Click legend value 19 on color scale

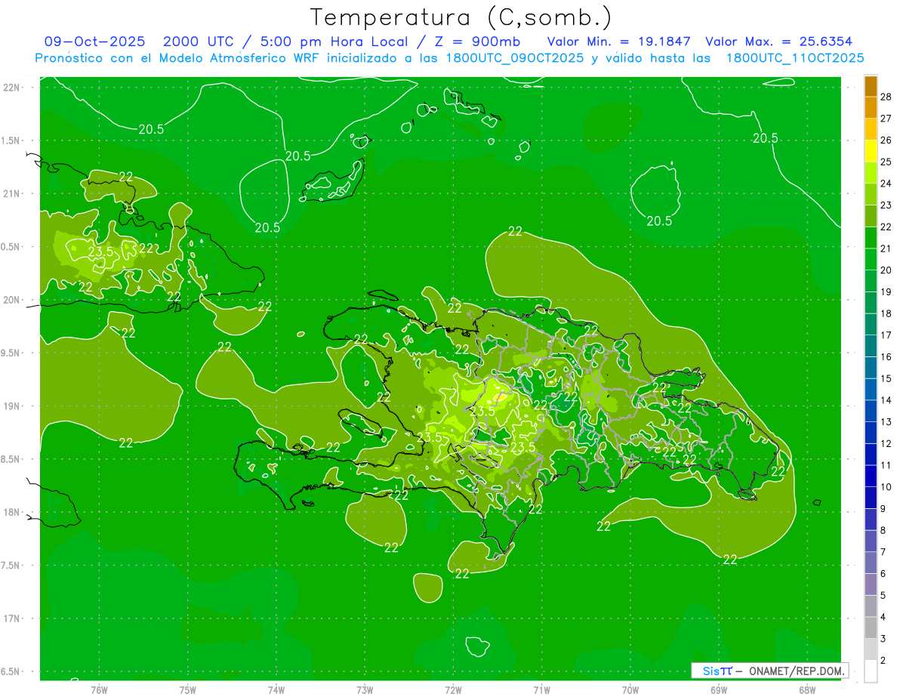click(886, 291)
